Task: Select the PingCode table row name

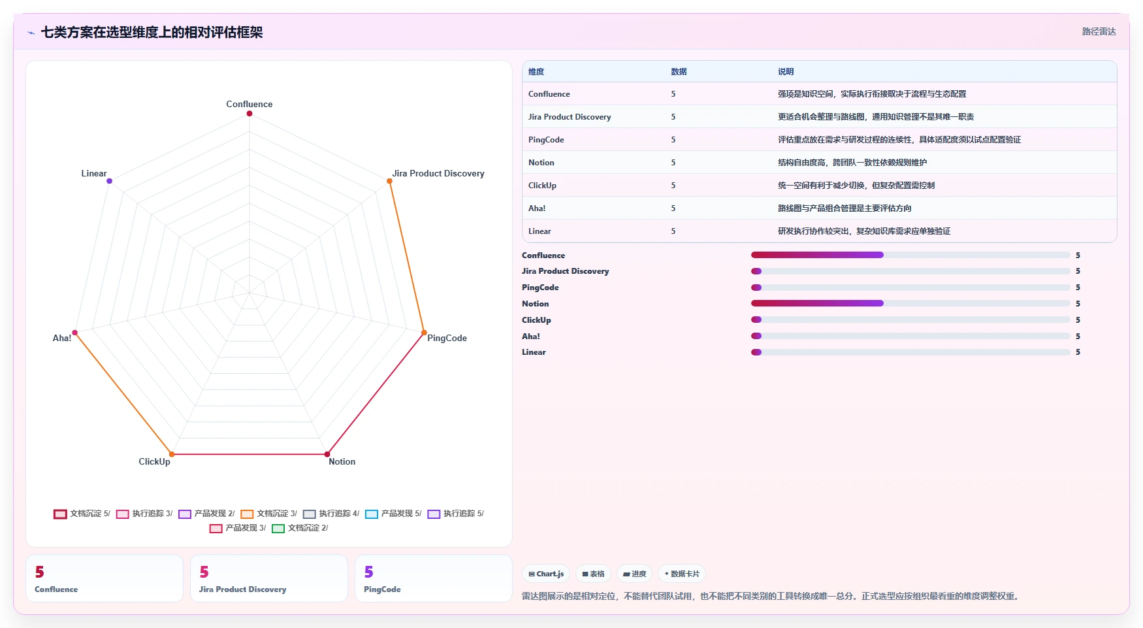Action: point(546,140)
